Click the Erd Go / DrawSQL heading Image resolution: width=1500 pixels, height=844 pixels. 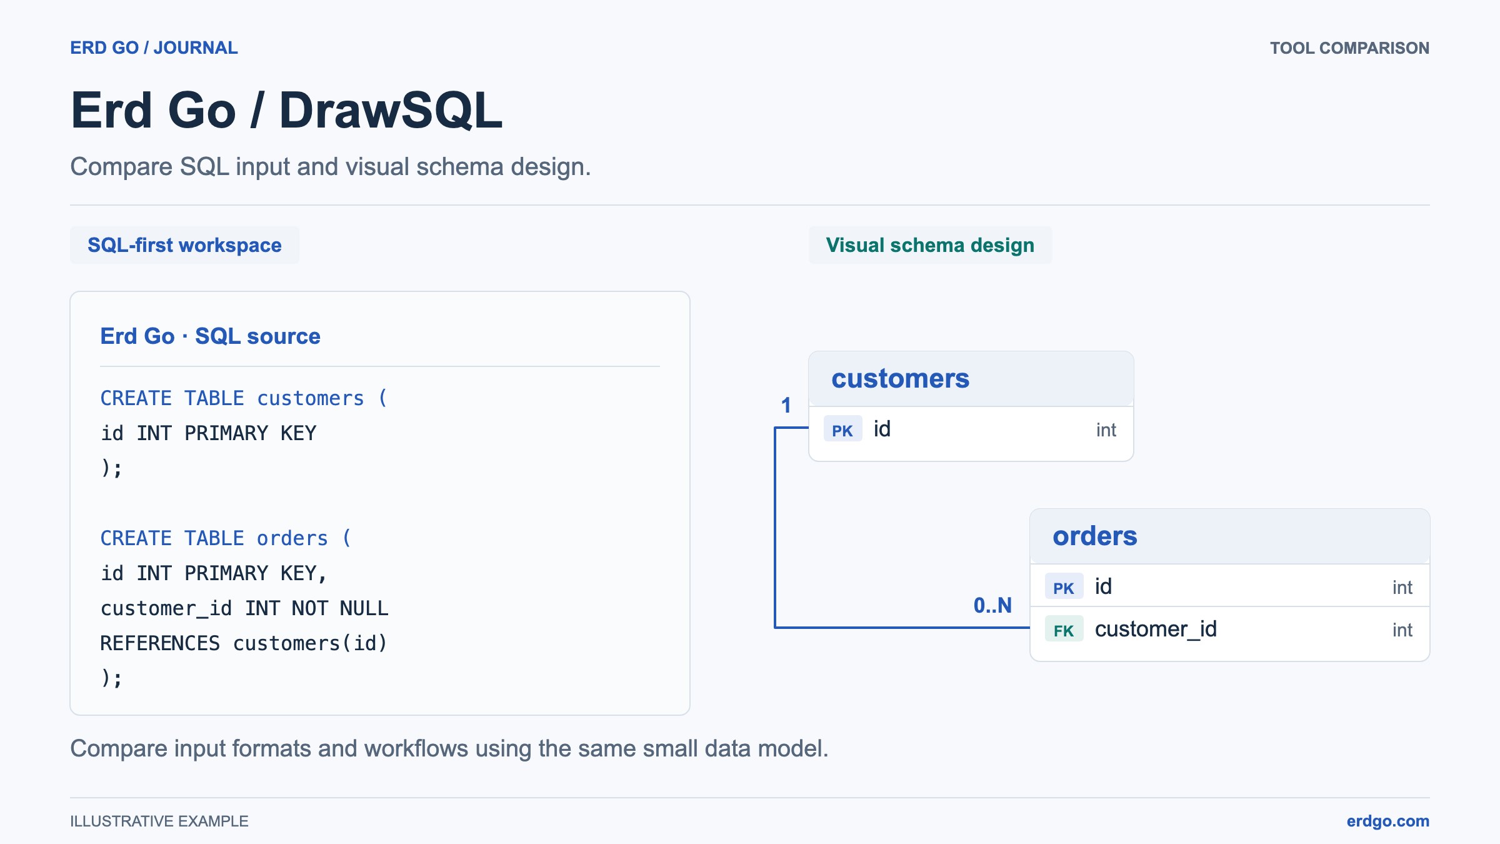pos(286,111)
